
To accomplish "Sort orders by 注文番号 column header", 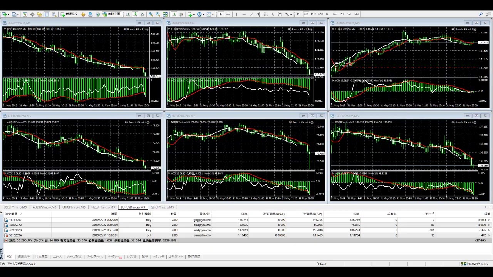I will coord(11,214).
